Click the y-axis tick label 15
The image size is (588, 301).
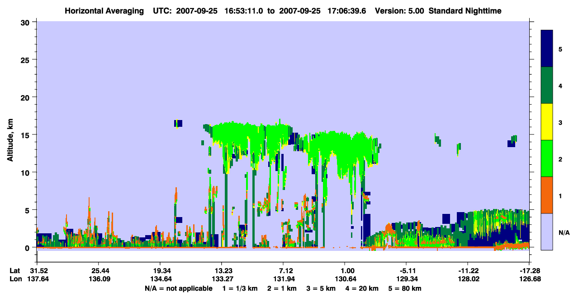25,135
